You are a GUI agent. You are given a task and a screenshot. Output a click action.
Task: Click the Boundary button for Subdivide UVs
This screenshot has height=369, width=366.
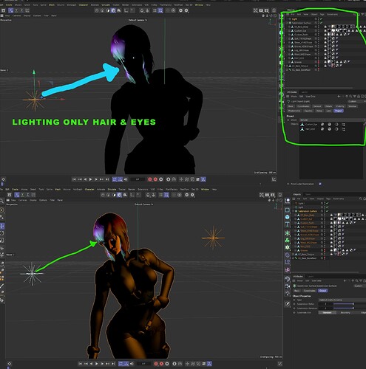345,312
